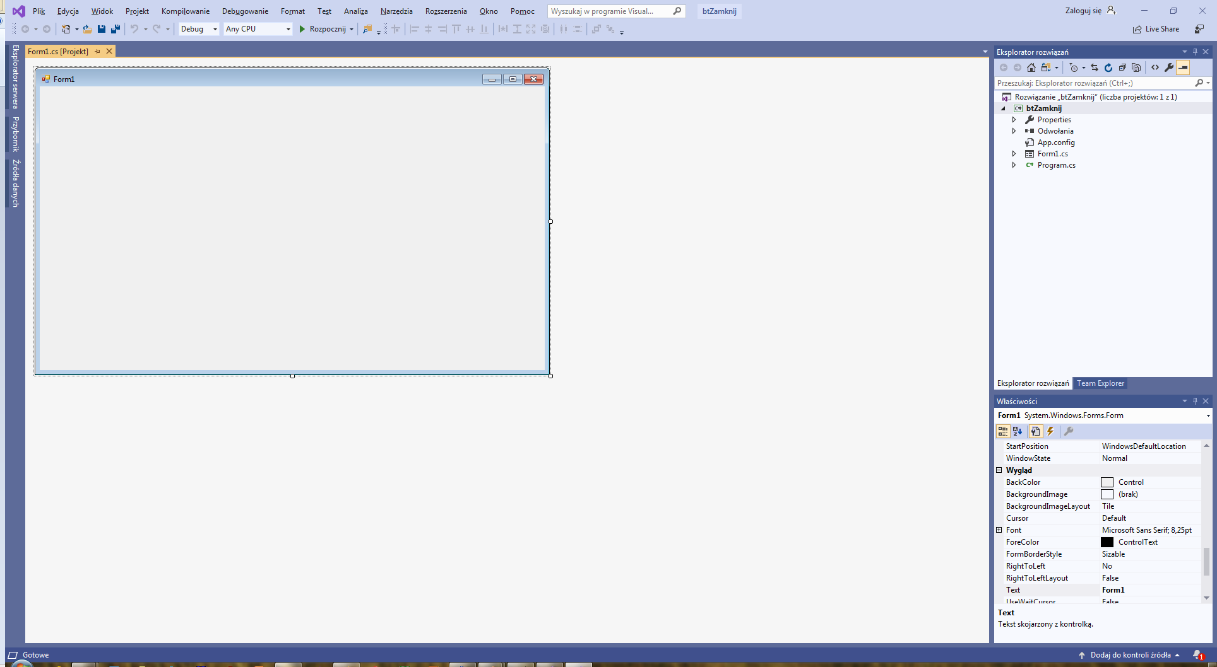The height and width of the screenshot is (667, 1217).
Task: Click the Events lightning bolt icon
Action: pyautogui.click(x=1050, y=431)
